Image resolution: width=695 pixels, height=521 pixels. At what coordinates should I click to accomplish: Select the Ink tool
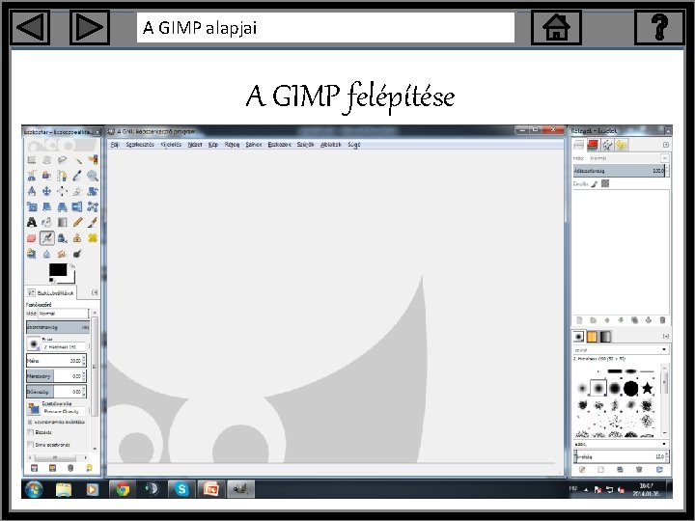click(x=62, y=238)
